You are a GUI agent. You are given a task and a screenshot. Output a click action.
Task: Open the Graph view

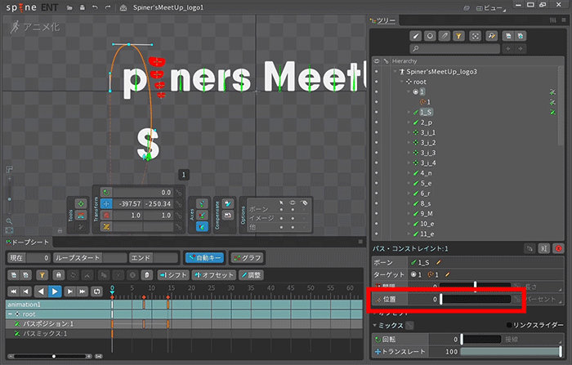248,258
